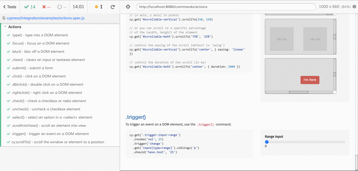Image resolution: width=358 pixels, height=171 pixels.
Task: Click the spec file document icon
Action: pos(3,18)
